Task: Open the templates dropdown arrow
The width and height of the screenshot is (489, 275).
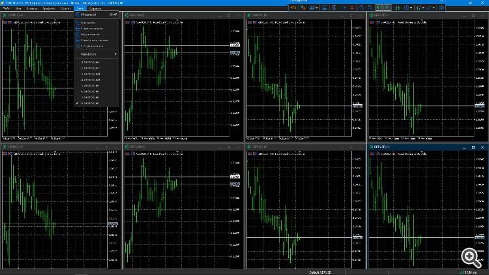Action: click(423, 8)
